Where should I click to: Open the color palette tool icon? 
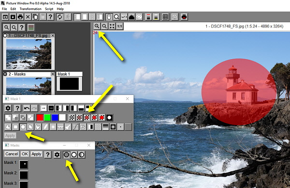[x=139, y=17]
